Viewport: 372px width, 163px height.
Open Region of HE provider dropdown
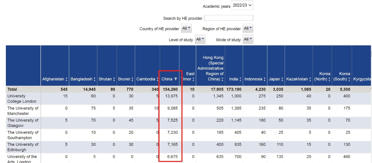point(248,28)
